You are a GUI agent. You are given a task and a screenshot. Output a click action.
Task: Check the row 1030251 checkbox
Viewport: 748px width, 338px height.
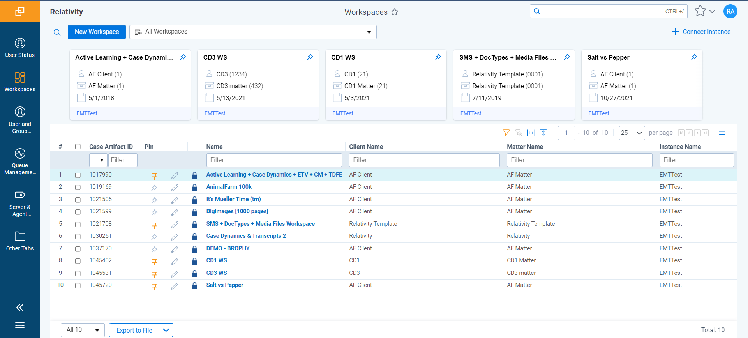78,237
